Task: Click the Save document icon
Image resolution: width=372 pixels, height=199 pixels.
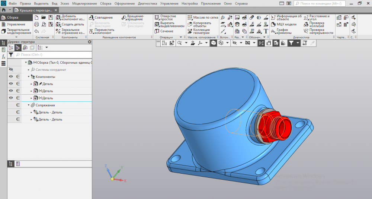Action: click(x=50, y=18)
